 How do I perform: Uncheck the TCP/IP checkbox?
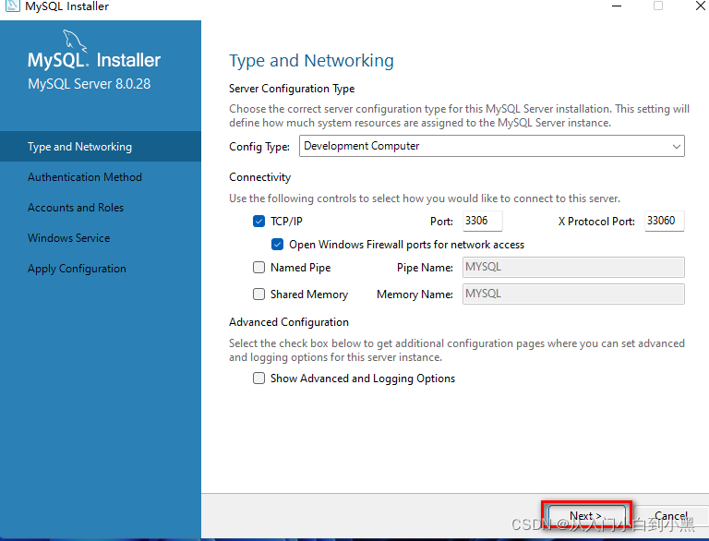tap(258, 222)
